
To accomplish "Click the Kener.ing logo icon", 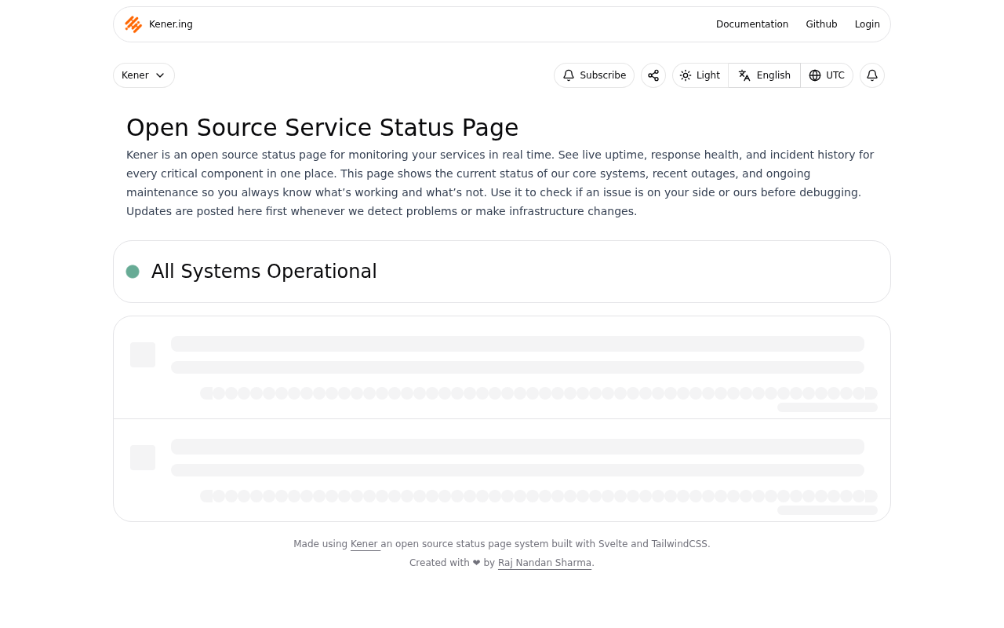I will coord(133,23).
